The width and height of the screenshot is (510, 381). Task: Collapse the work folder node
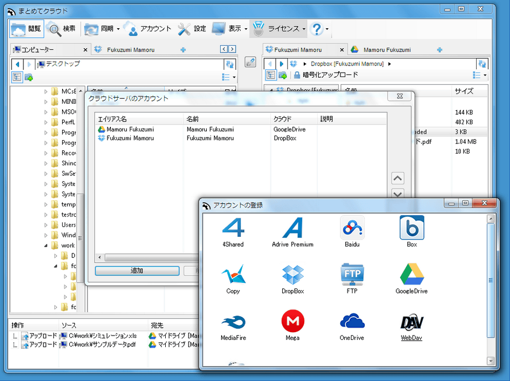click(x=46, y=246)
